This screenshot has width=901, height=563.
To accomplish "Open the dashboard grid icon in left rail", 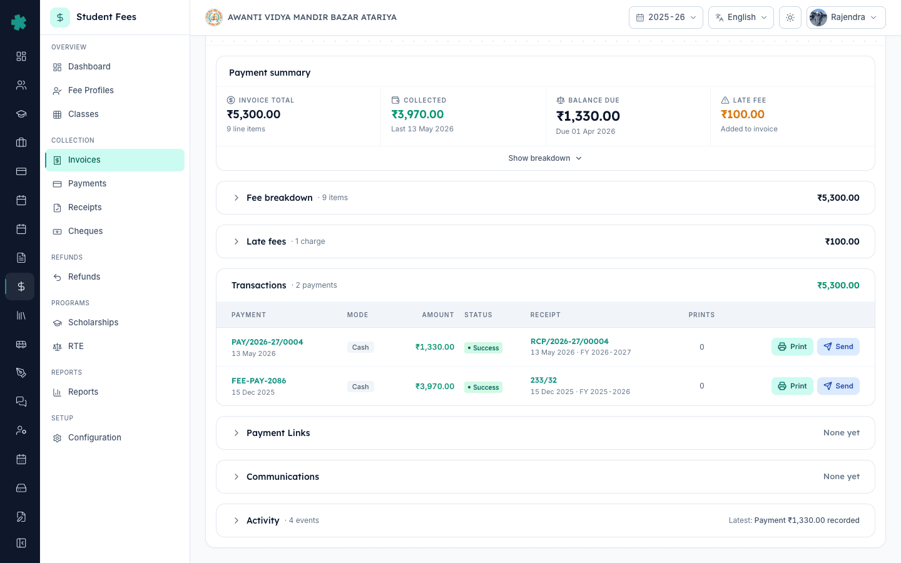I will pos(21,56).
